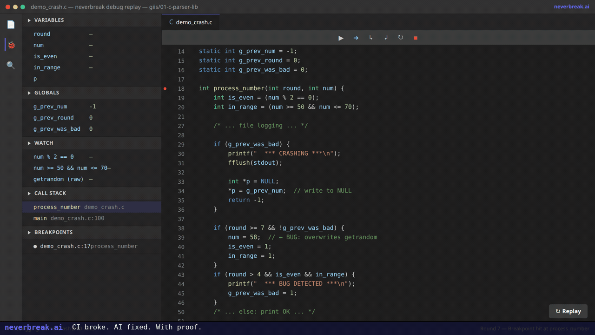
Task: Click the Replay button
Action: coord(568,311)
